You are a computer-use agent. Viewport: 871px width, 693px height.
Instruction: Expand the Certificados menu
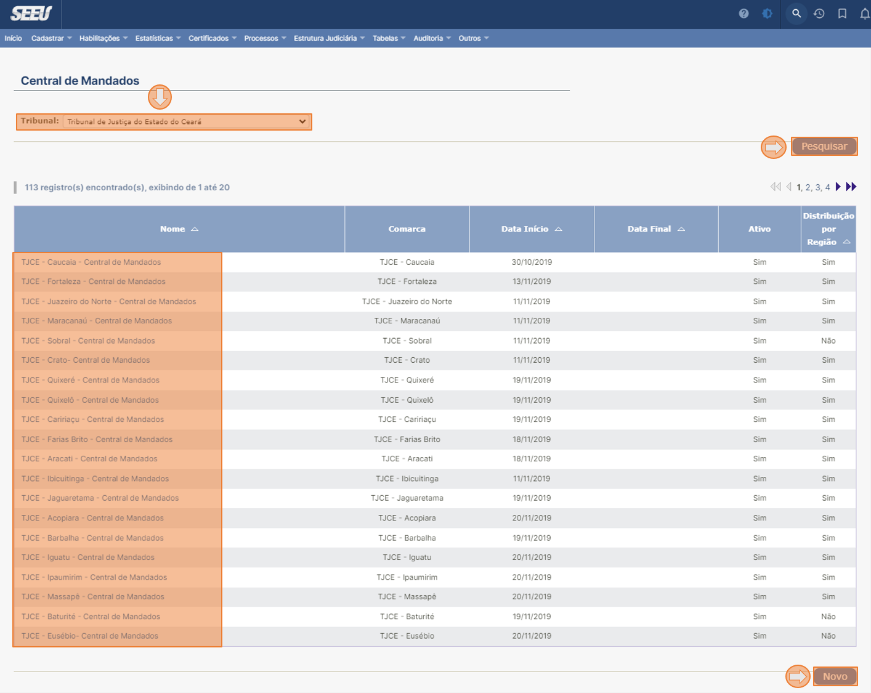tap(213, 38)
